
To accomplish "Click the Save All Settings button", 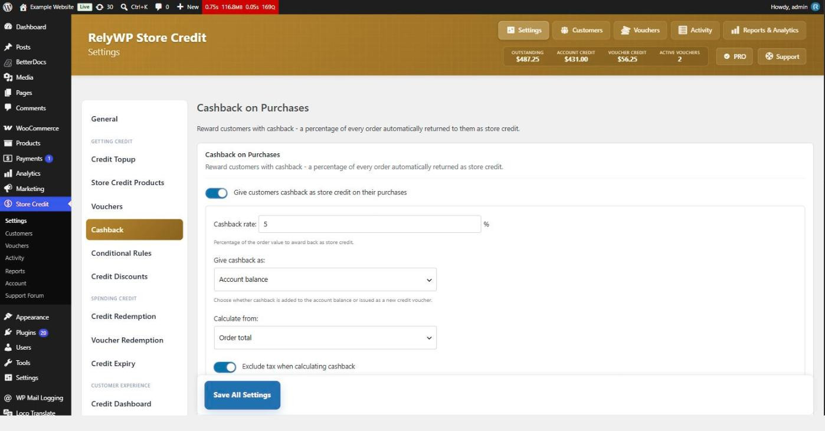I will coord(242,395).
